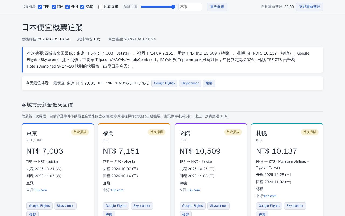Click Skyscanner on 福岡 card
This screenshot has height=216, width=345.
click(142, 206)
